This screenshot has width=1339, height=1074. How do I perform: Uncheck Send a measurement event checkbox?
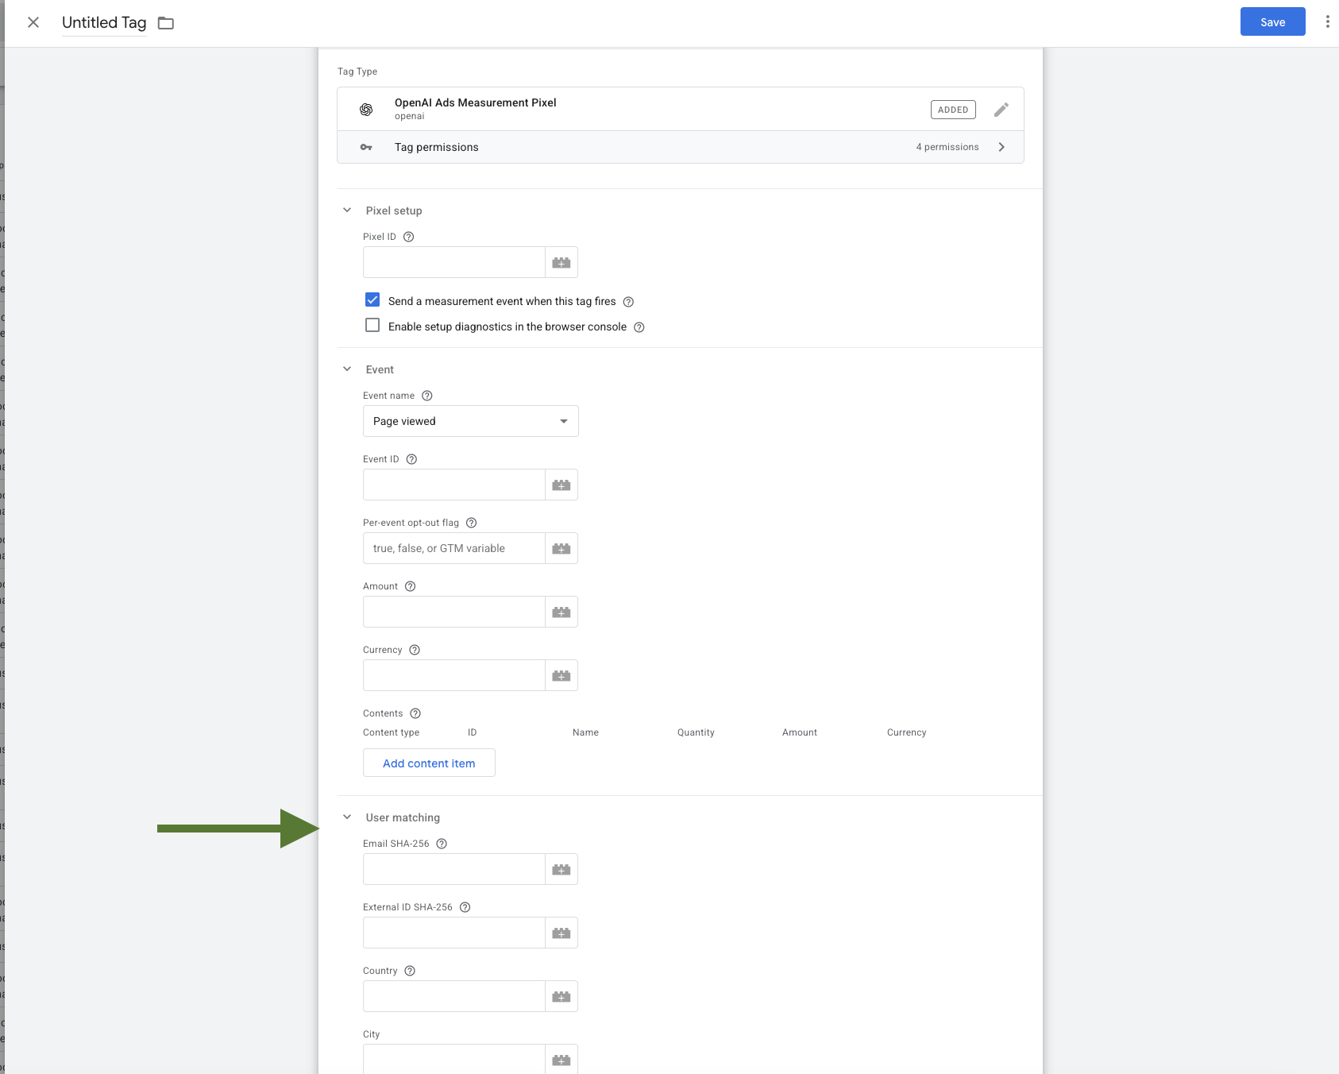372,300
